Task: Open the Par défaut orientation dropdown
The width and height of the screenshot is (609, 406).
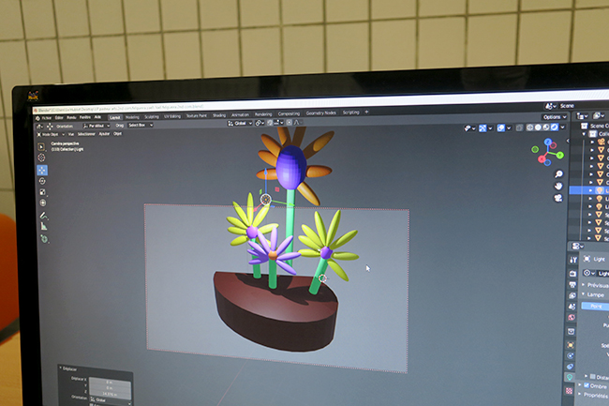Action: [x=97, y=126]
